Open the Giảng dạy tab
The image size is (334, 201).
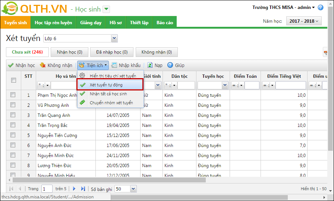tap(91, 22)
